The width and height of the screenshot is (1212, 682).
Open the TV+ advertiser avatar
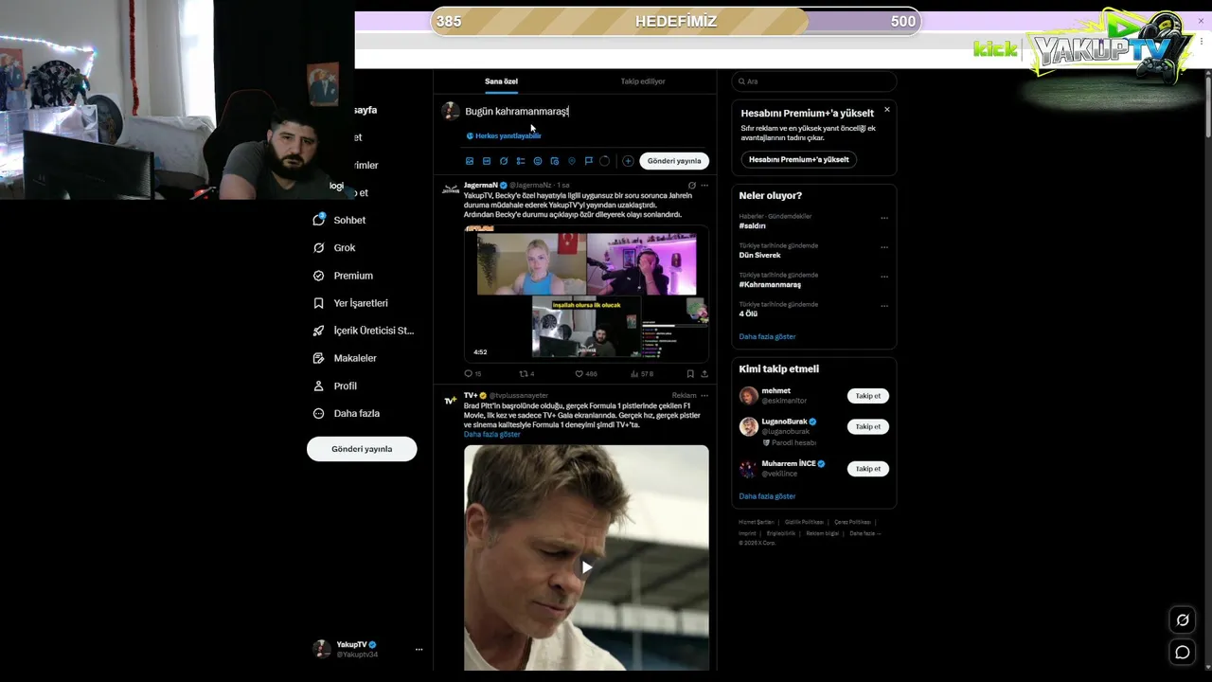(451, 400)
